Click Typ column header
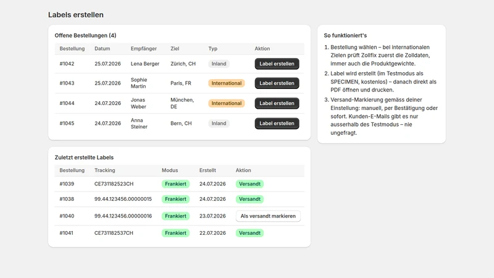This screenshot has height=278, width=494. pos(212,49)
